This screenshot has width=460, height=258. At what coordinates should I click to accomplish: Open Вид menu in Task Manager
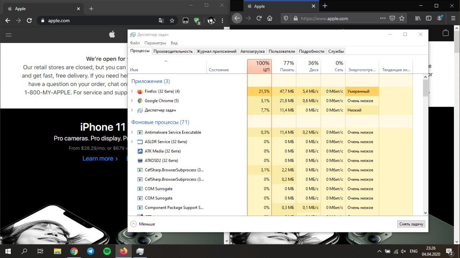(x=174, y=43)
